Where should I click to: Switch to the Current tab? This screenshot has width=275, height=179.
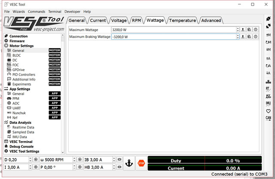(98, 20)
